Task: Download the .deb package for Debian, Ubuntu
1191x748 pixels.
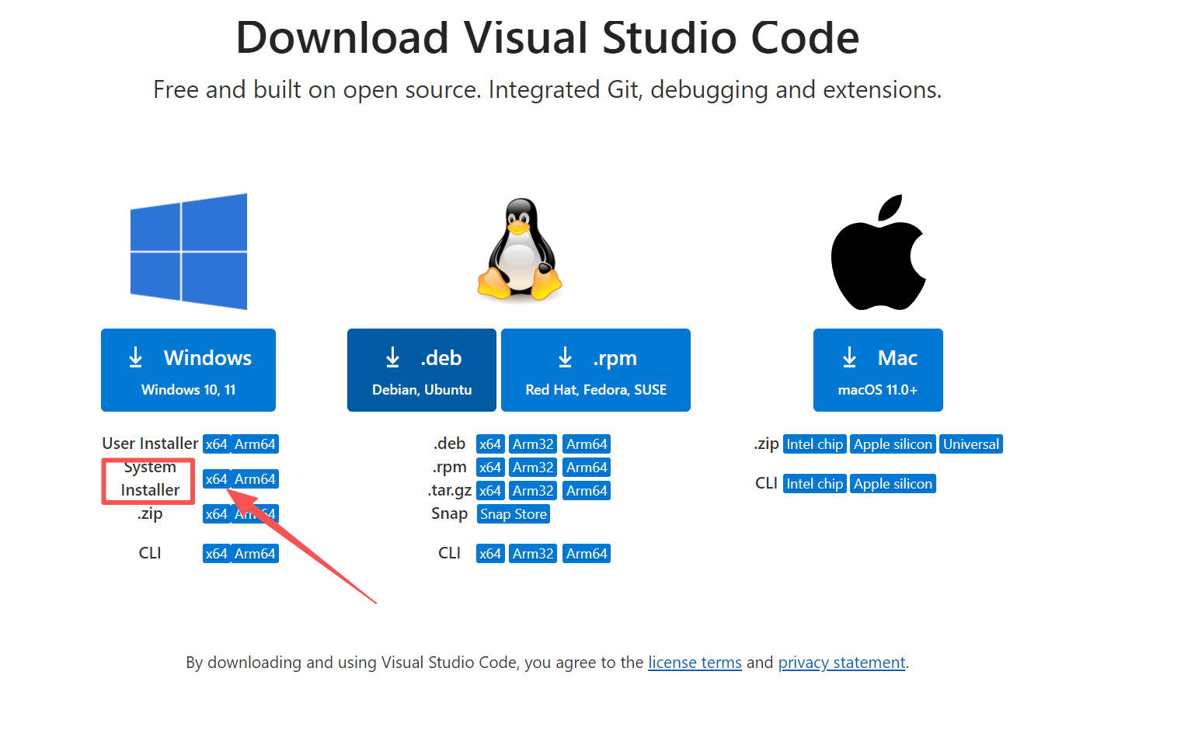Action: [x=422, y=370]
